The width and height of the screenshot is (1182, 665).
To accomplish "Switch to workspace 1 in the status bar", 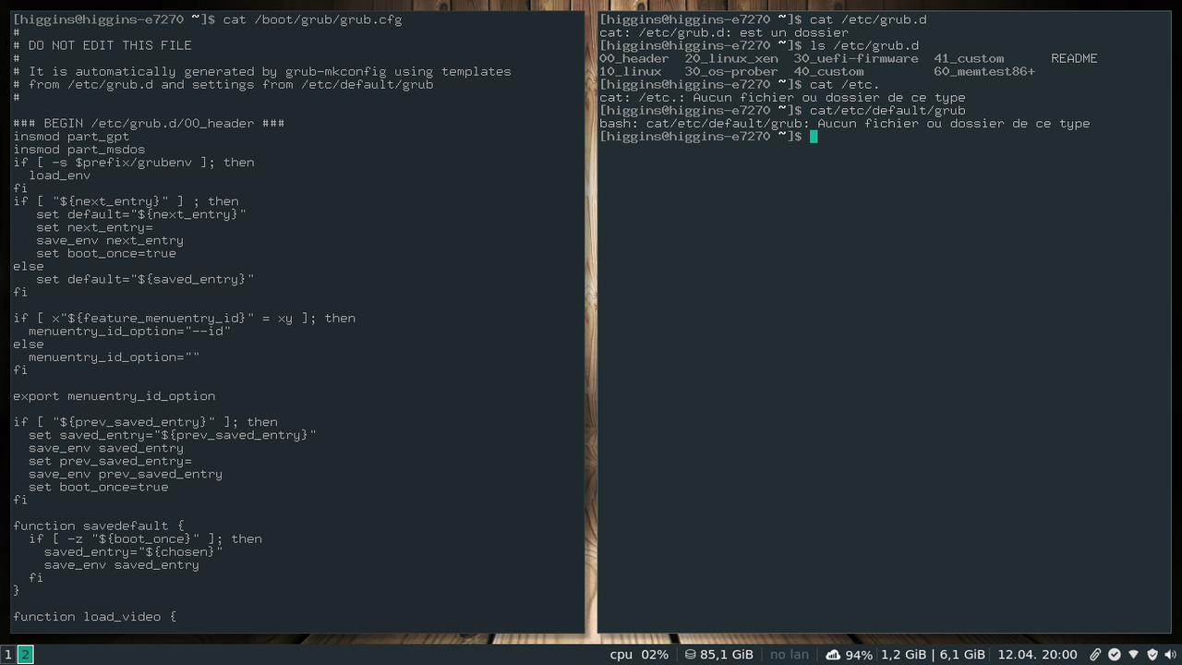I will (8, 655).
